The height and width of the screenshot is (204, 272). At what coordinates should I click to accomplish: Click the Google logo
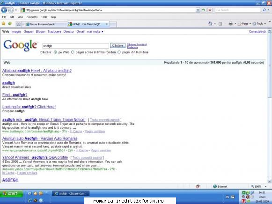[20, 45]
